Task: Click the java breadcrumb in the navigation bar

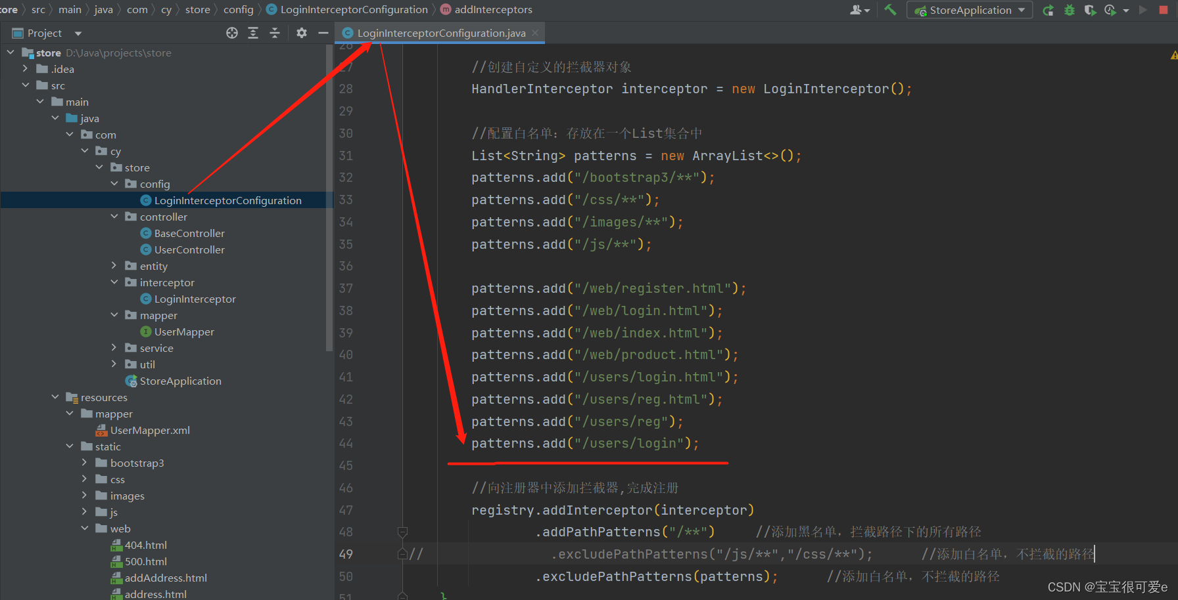Action: pos(103,9)
